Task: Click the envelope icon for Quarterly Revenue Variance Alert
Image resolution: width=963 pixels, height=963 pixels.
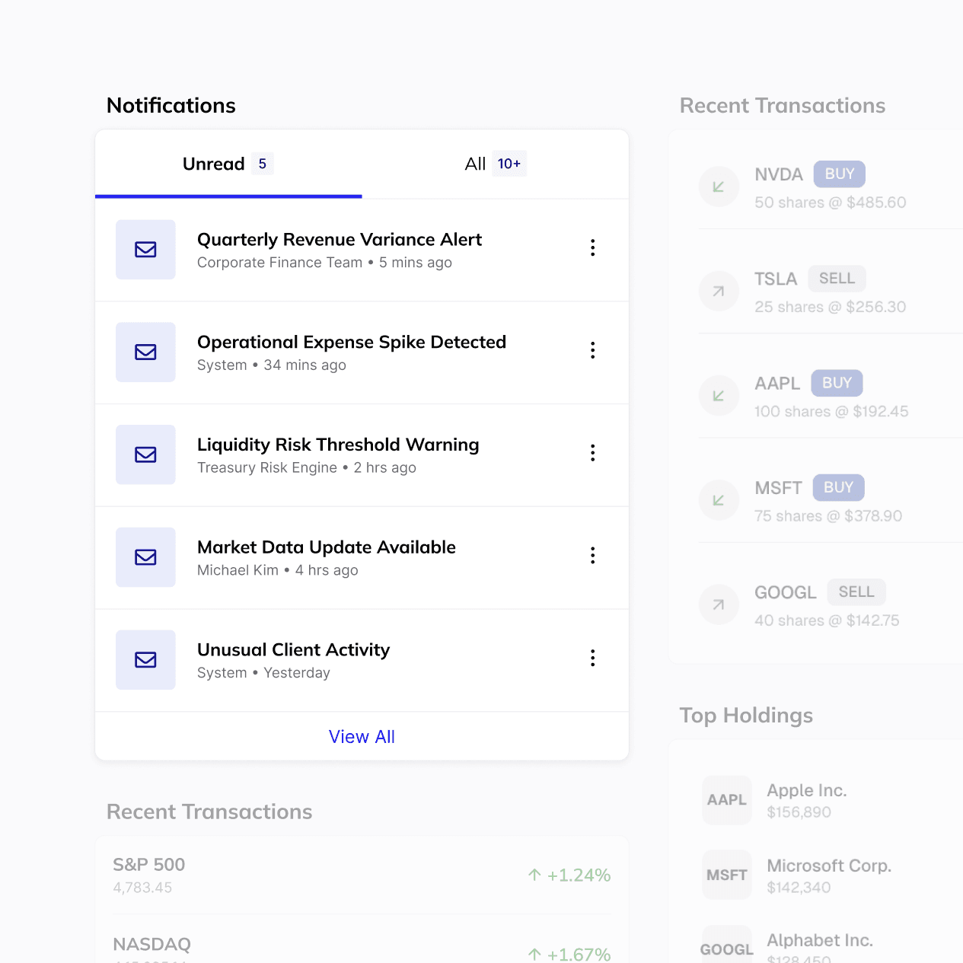Action: click(x=145, y=250)
